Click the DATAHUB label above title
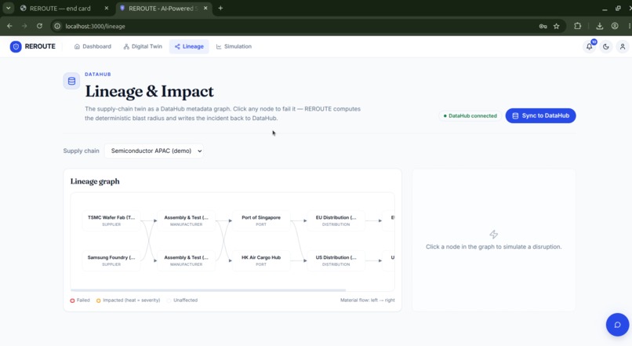632x346 pixels. click(x=98, y=75)
